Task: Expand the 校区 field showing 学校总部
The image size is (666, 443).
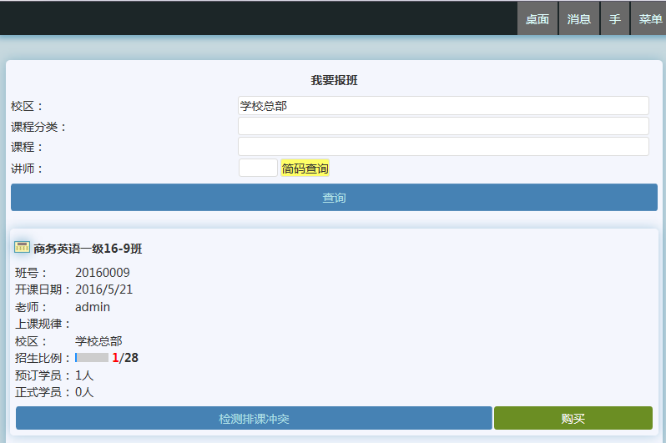Action: pos(443,106)
